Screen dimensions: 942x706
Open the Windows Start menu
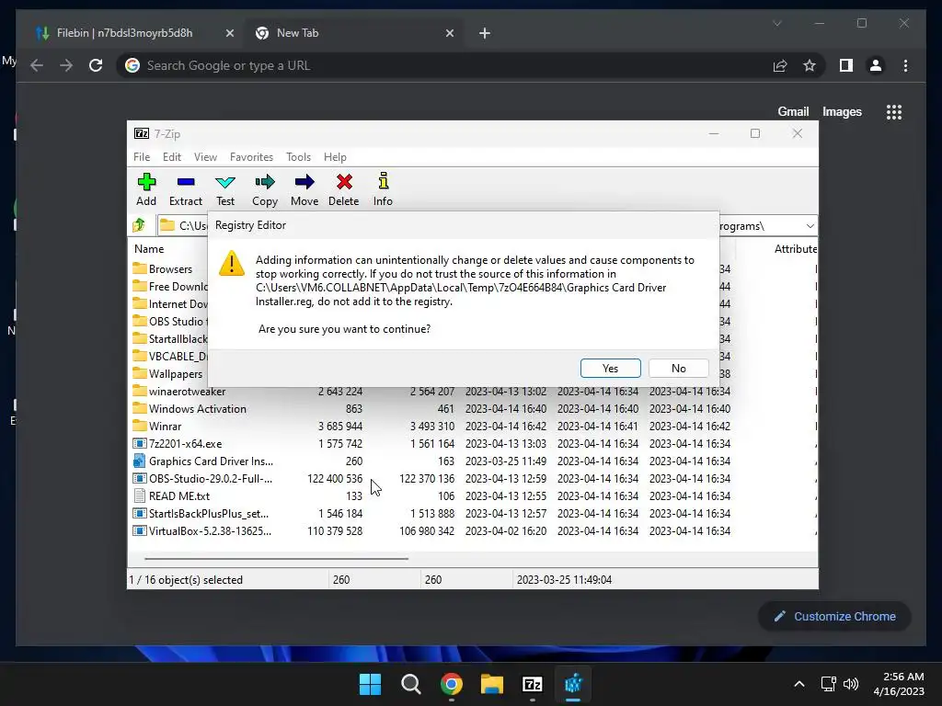(370, 684)
